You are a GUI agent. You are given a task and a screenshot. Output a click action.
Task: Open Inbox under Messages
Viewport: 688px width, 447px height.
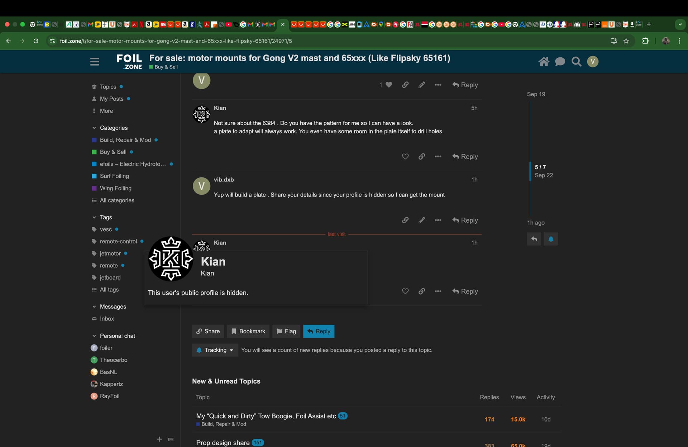tap(107, 319)
